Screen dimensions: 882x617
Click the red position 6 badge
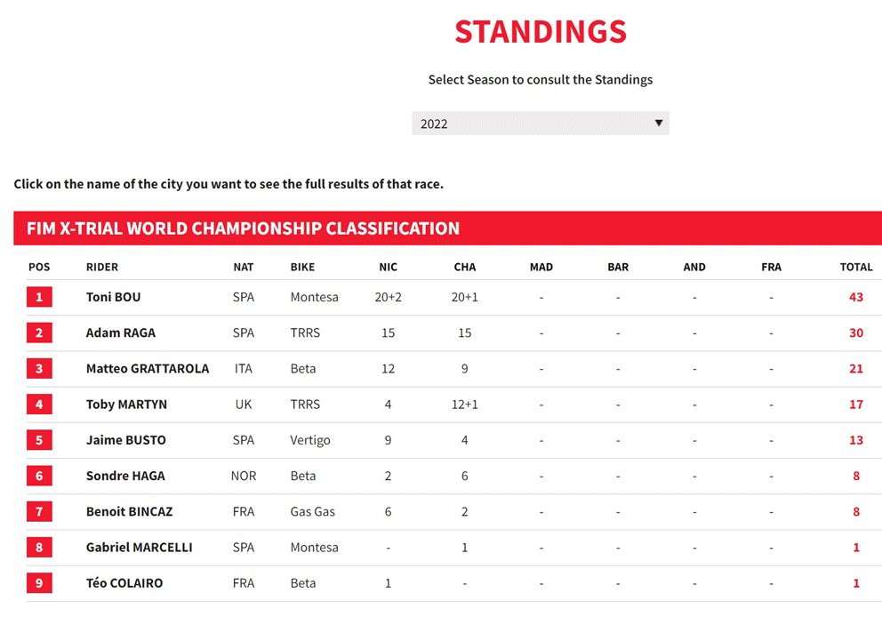click(39, 476)
